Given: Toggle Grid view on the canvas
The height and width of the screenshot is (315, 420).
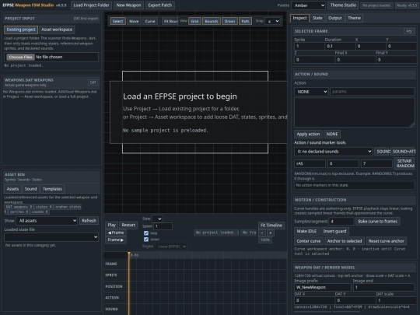Looking at the screenshot, I should click(194, 21).
